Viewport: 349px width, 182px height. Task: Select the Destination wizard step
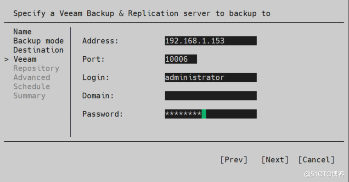click(x=39, y=50)
